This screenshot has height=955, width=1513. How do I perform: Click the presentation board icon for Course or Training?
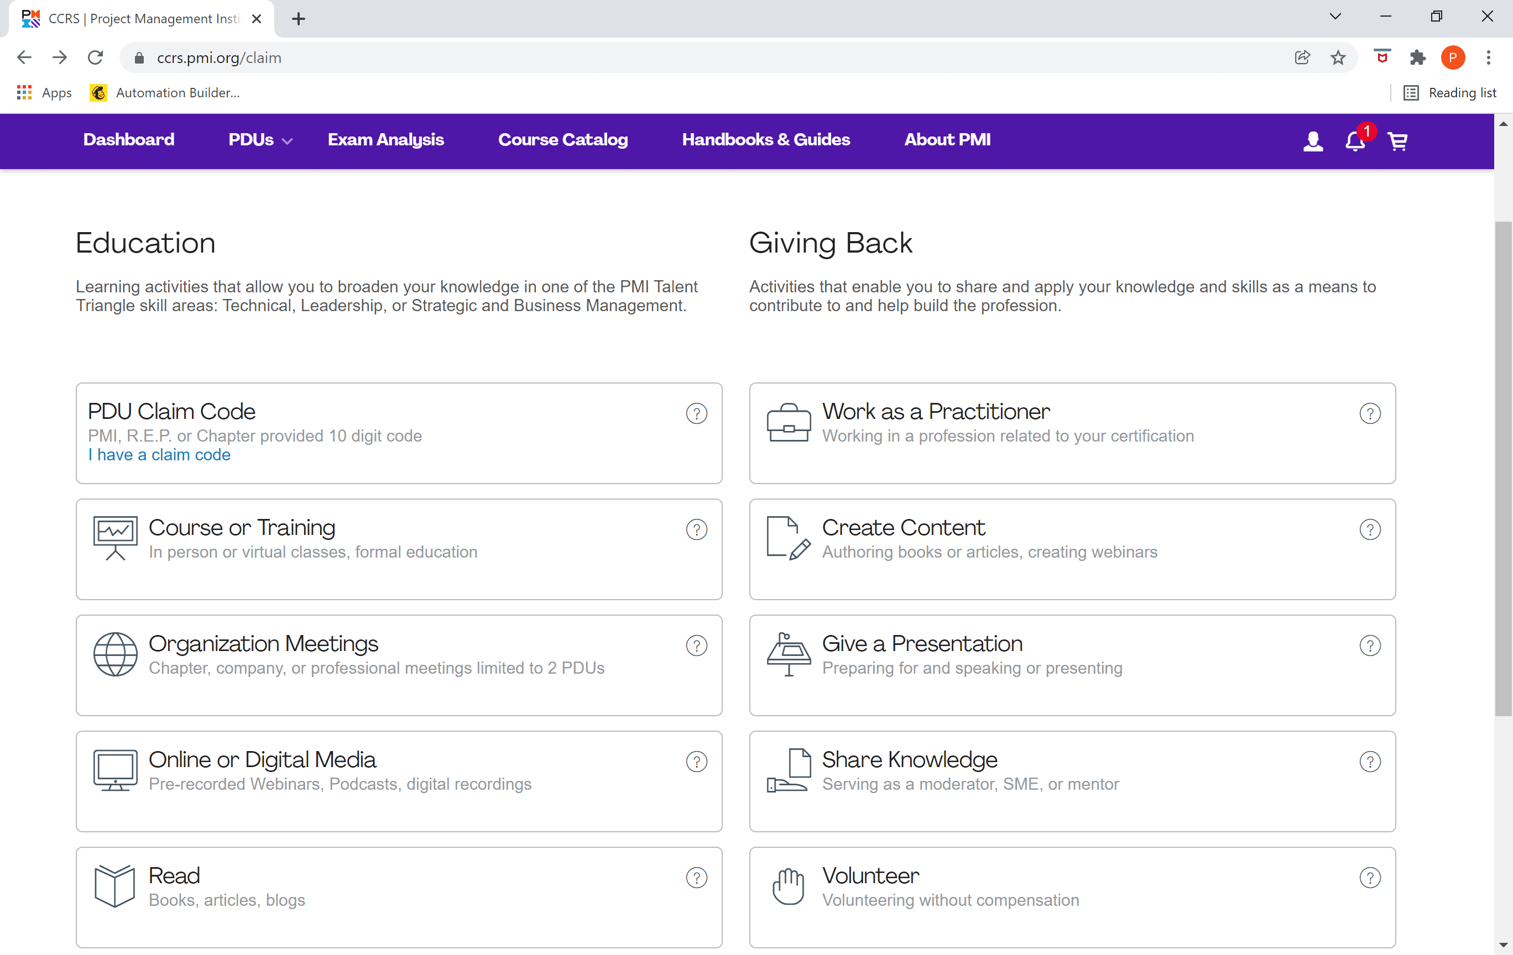(115, 538)
